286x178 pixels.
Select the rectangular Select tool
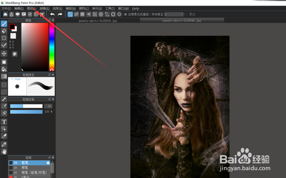(x=4, y=85)
